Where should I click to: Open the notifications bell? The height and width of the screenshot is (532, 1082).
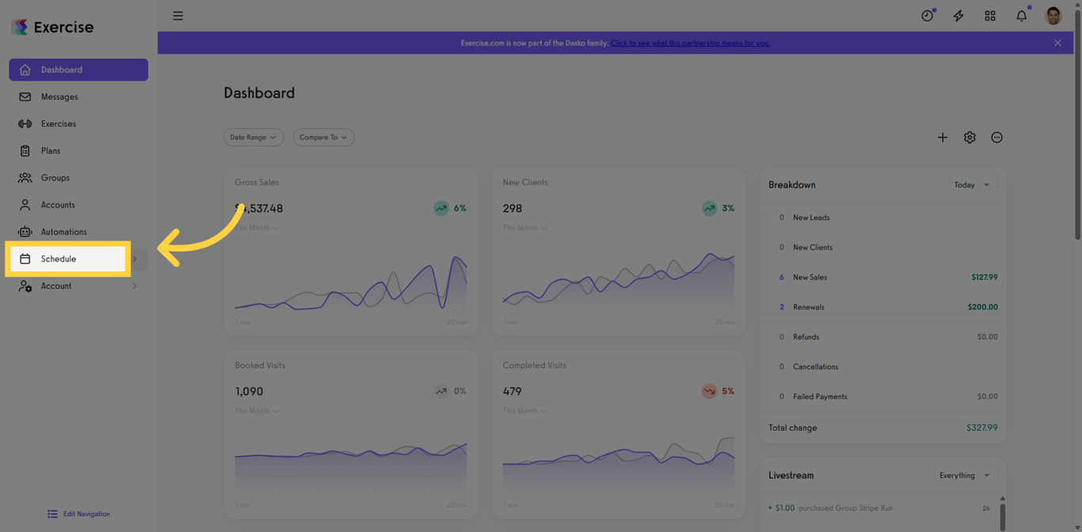[x=1021, y=15]
